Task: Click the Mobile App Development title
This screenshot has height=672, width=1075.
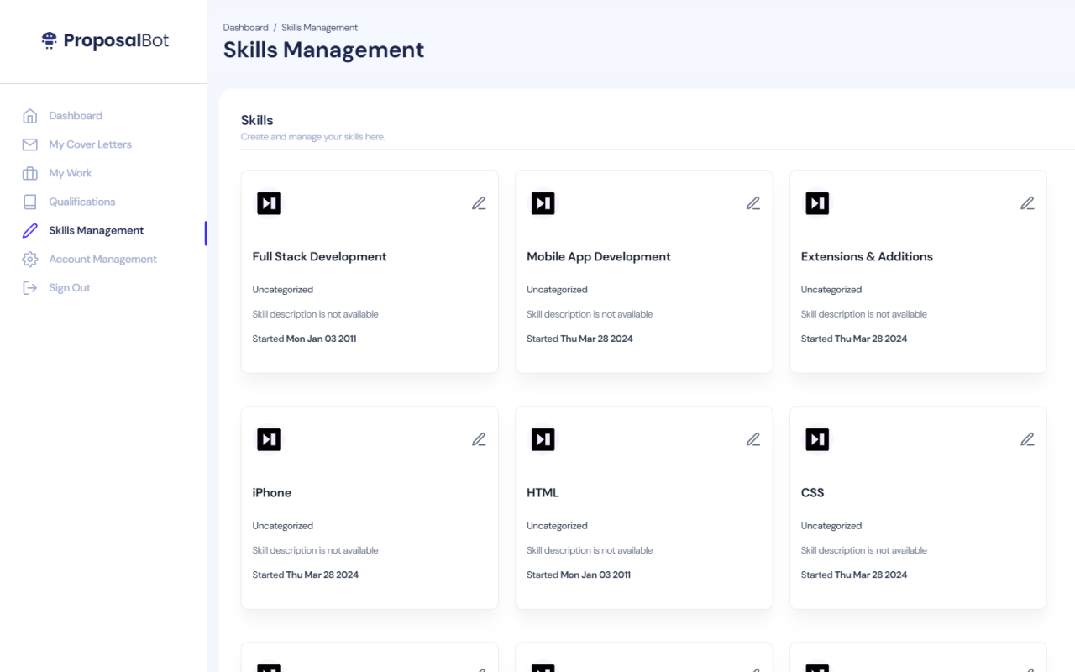Action: (599, 257)
